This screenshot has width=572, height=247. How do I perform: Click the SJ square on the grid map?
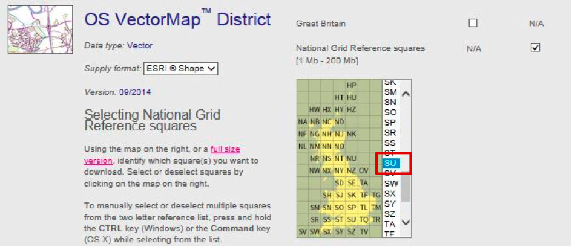point(339,195)
